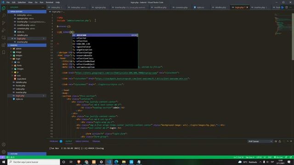Click Go Live in the status bar
The width and height of the screenshot is (294, 165).
click(x=278, y=157)
